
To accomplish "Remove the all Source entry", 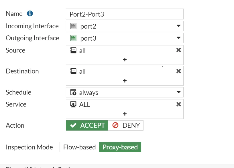I will pyautogui.click(x=179, y=50).
